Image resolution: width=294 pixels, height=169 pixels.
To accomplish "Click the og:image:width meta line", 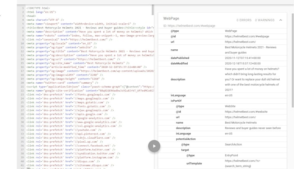I will click(65, 75).
